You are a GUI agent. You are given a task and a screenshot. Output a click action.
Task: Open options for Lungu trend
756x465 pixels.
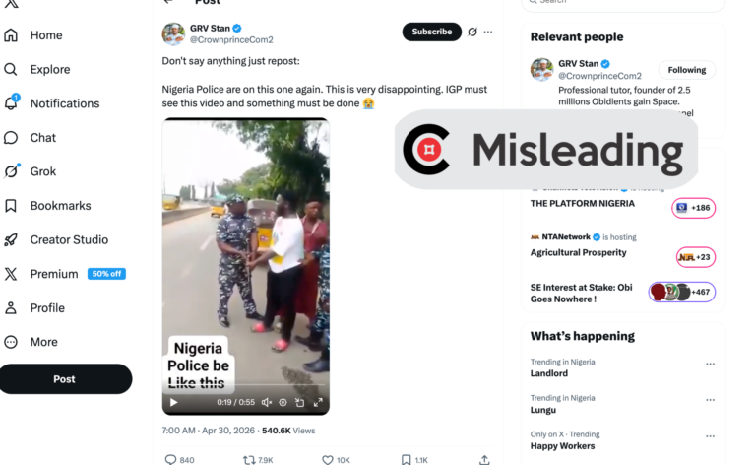710,400
